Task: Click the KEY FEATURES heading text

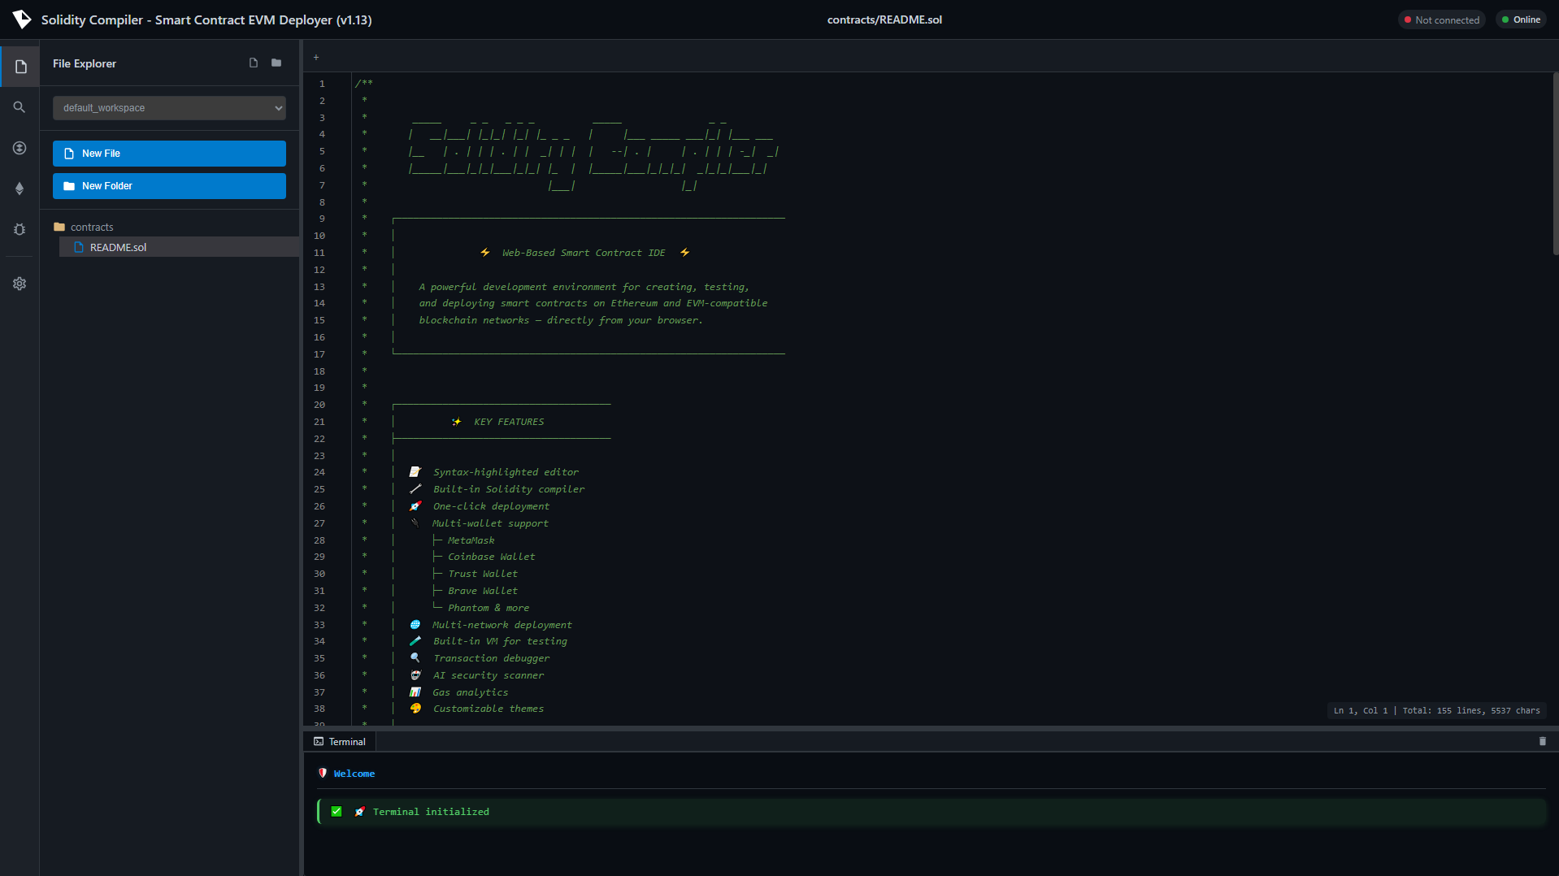Action: (509, 422)
